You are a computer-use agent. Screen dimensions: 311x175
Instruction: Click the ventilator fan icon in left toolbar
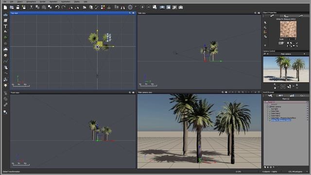click(5, 79)
